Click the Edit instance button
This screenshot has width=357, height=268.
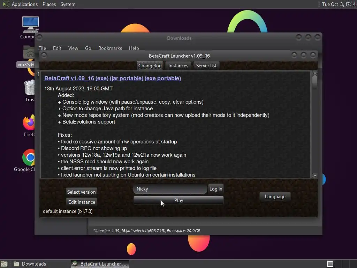click(x=82, y=202)
